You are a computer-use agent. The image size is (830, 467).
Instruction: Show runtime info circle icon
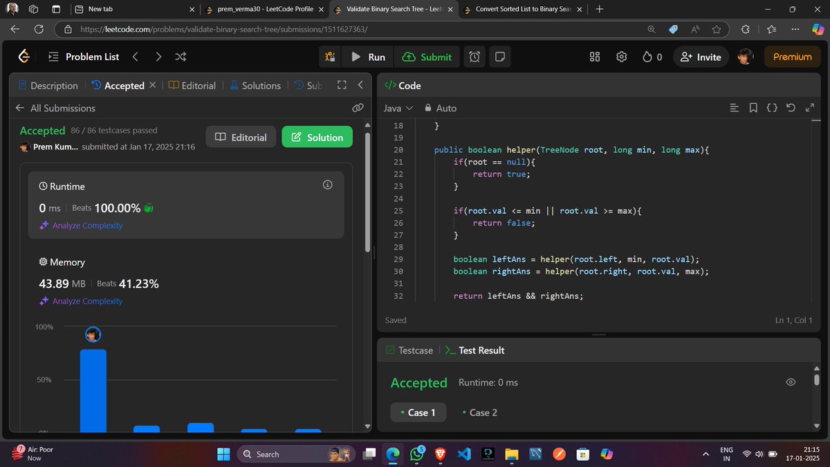tap(328, 185)
